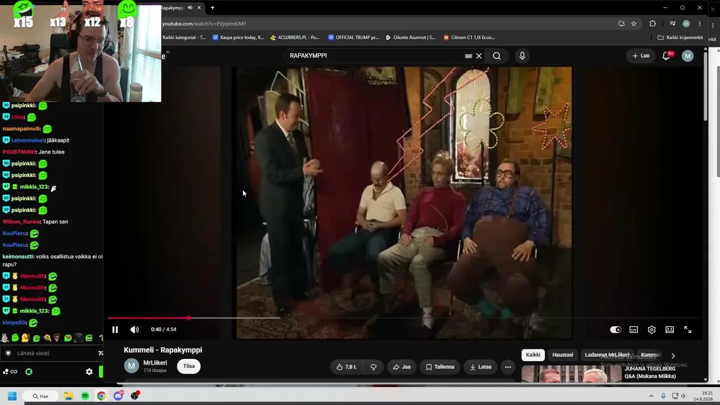Mute the tab via speaker icon
This screenshot has width=720, height=405.
point(190,8)
